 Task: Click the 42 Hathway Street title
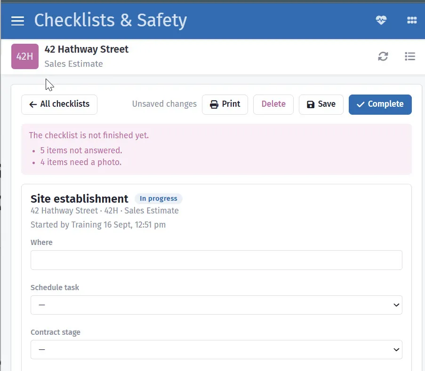(87, 49)
